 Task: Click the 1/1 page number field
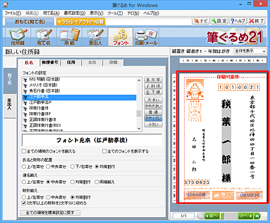[x=184, y=216]
